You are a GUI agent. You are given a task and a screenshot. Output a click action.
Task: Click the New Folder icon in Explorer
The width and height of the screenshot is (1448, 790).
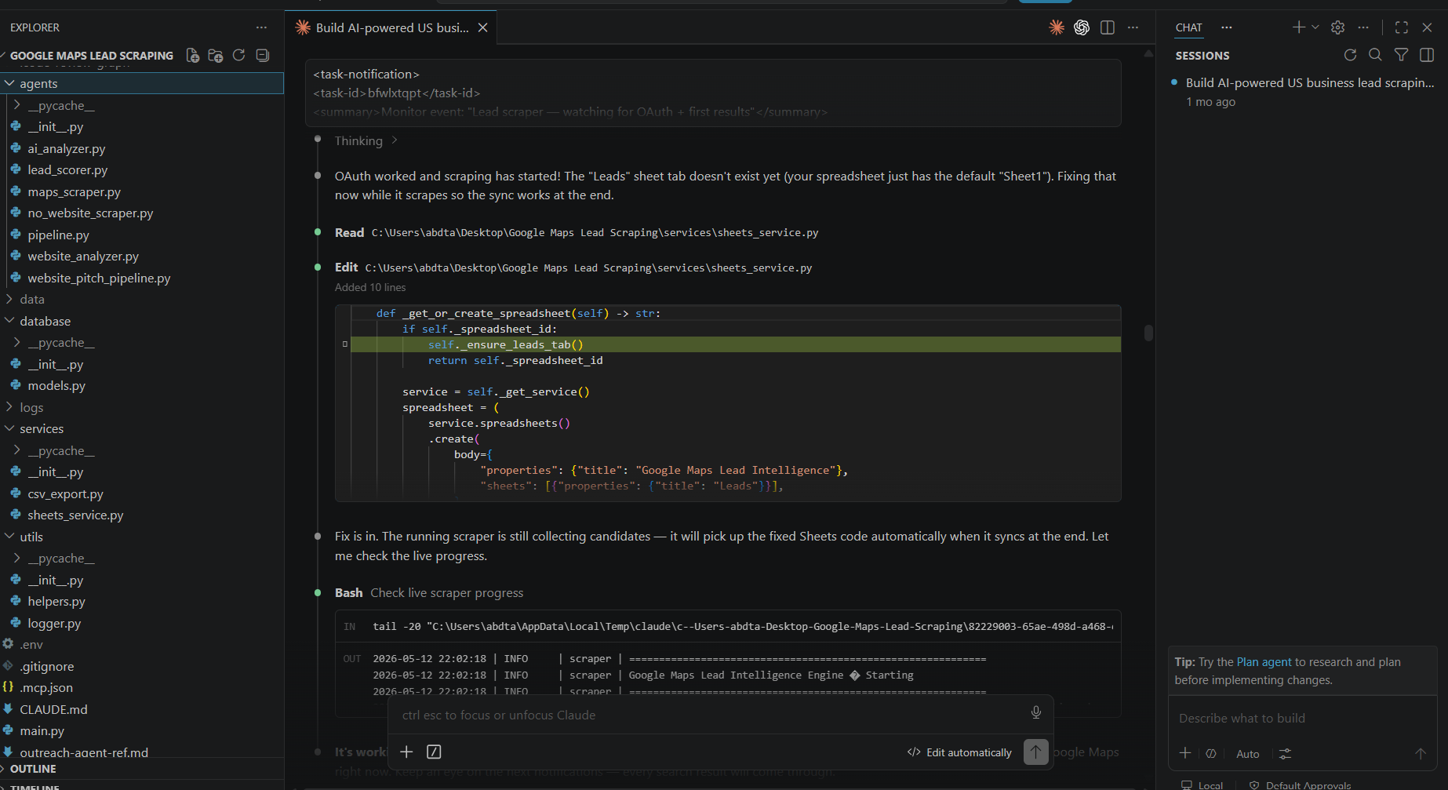tap(216, 55)
